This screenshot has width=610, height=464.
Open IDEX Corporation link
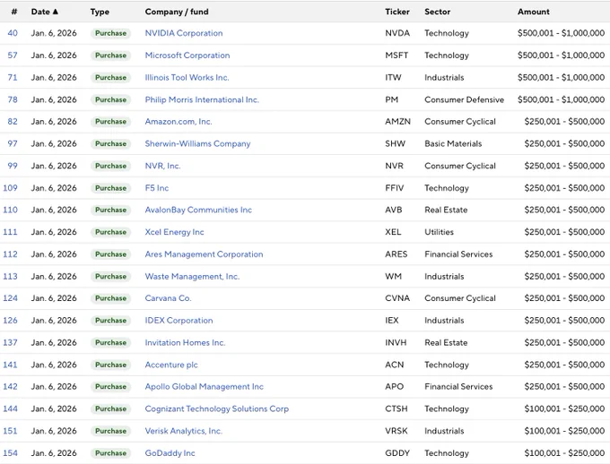coord(179,320)
